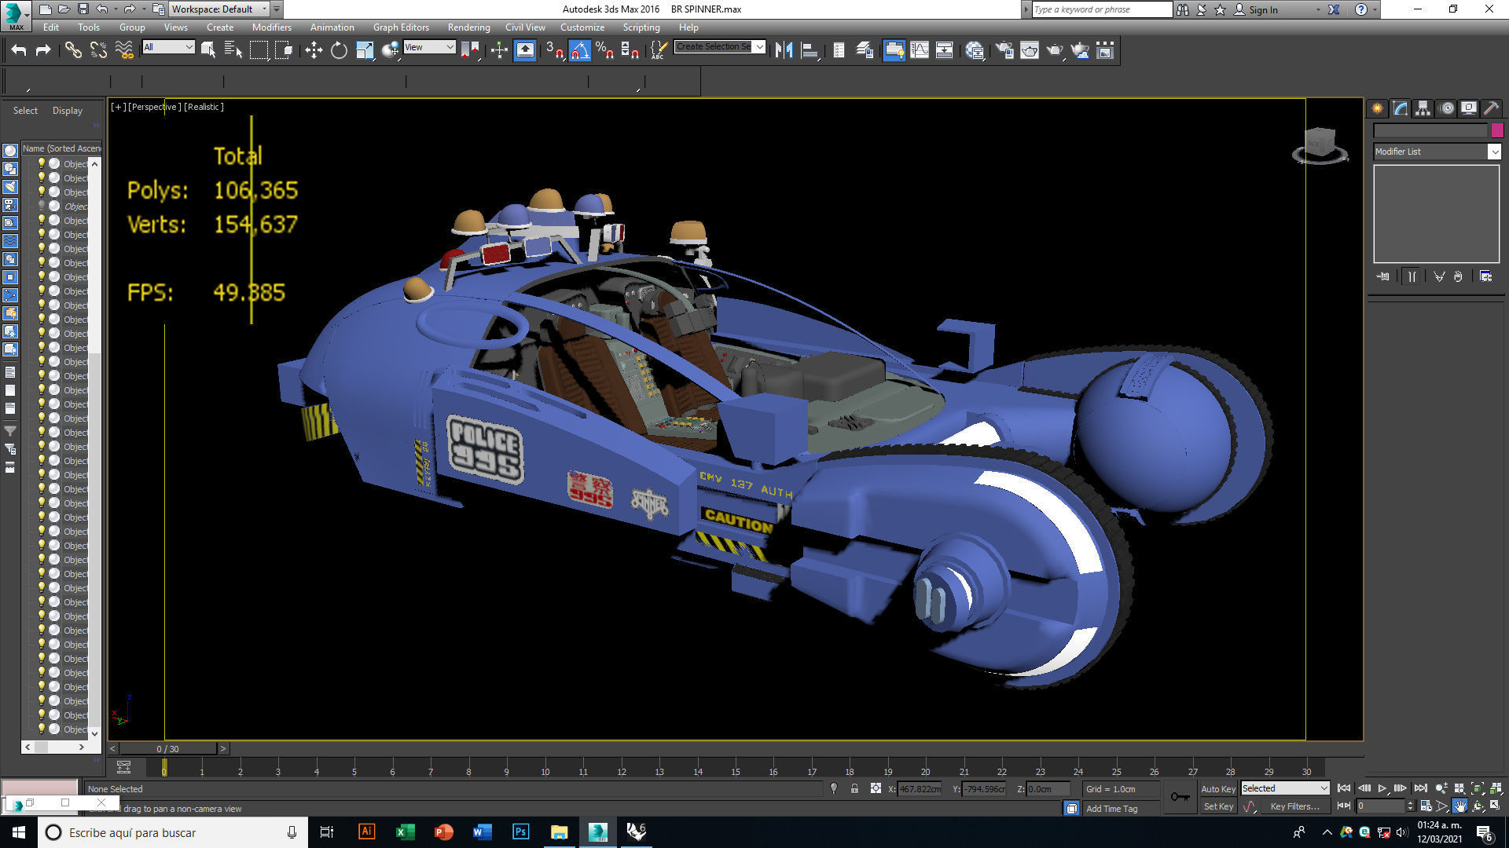Open the Material Editor icon
Screen dimensions: 1509x848
pyautogui.click(x=975, y=50)
